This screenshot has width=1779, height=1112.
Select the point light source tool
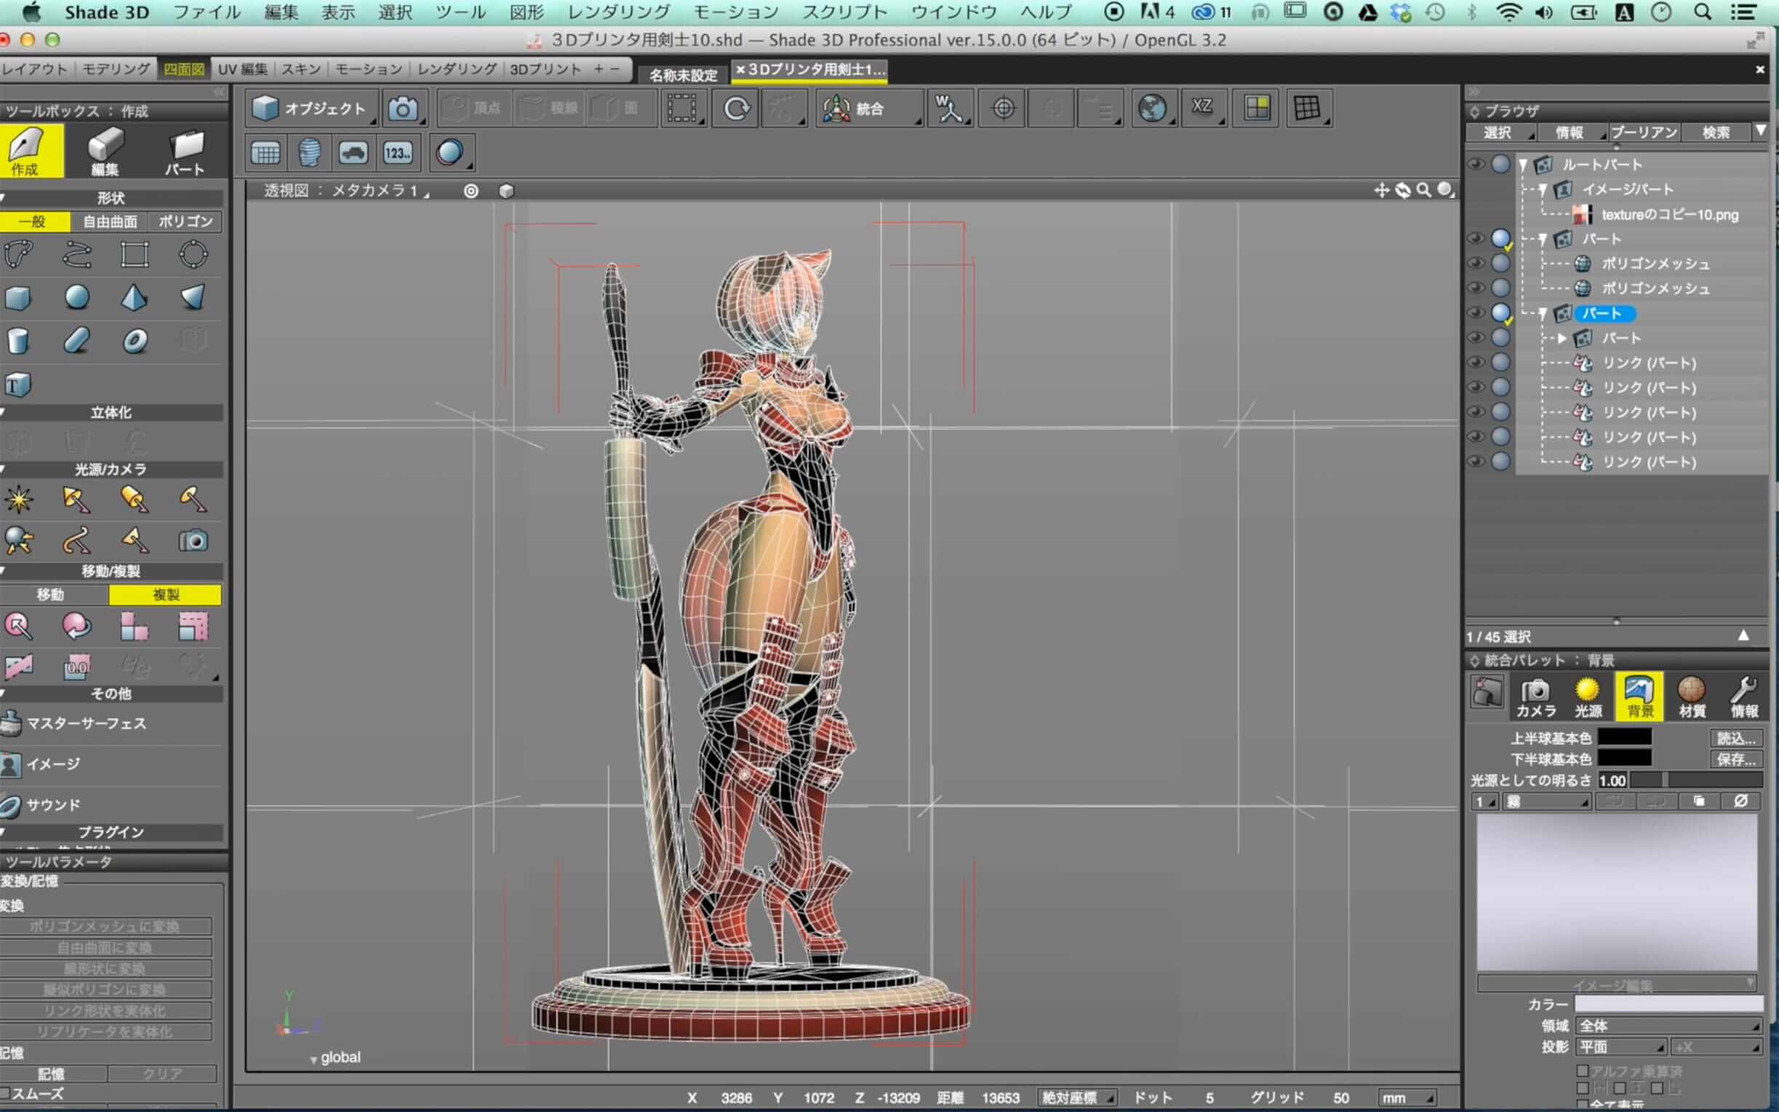pyautogui.click(x=18, y=500)
